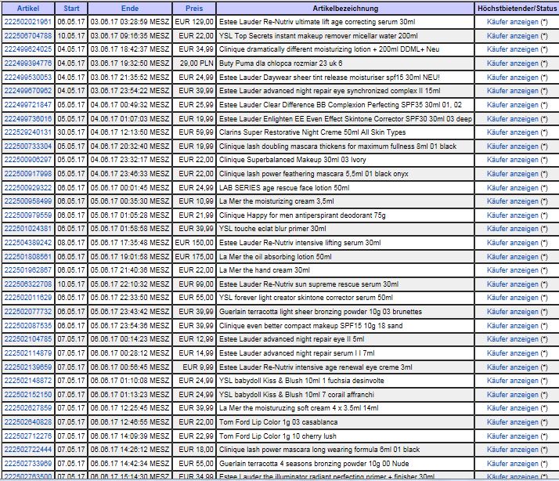Select price cell EUR 129,00
This screenshot has width=559, height=481.
point(194,22)
